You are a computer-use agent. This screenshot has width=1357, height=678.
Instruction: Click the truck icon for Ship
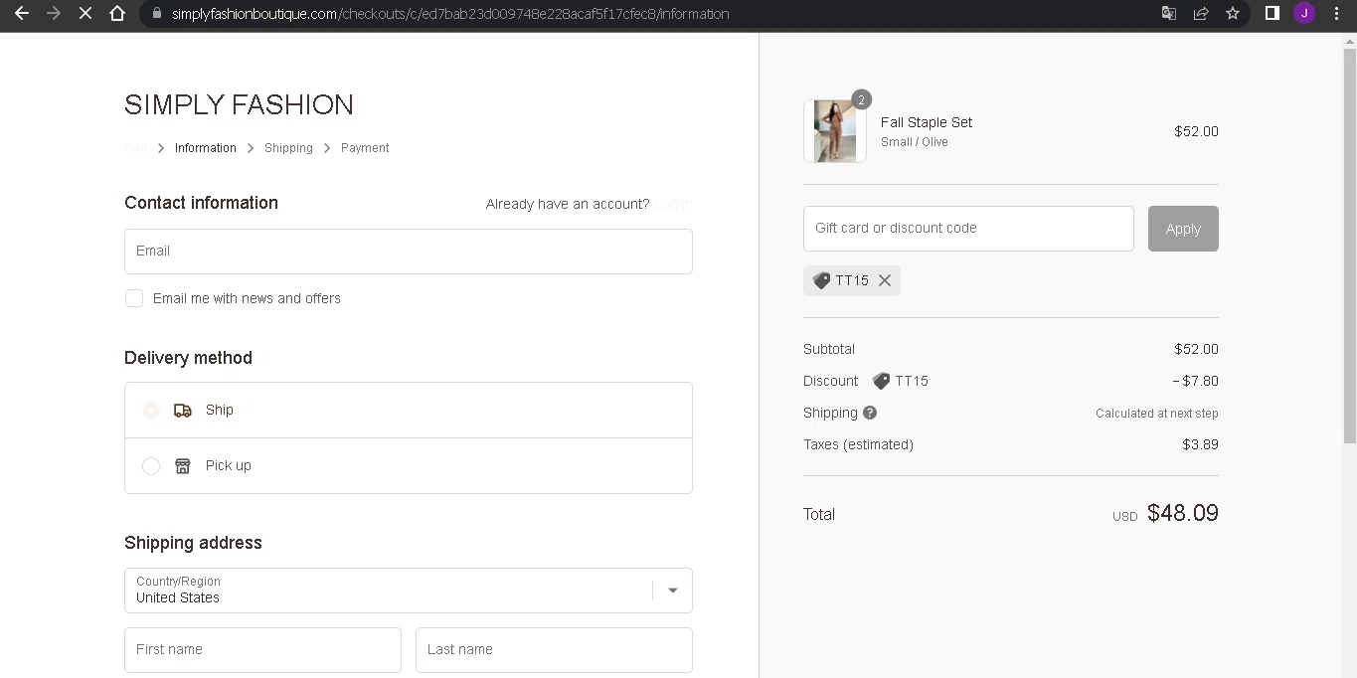(x=183, y=410)
